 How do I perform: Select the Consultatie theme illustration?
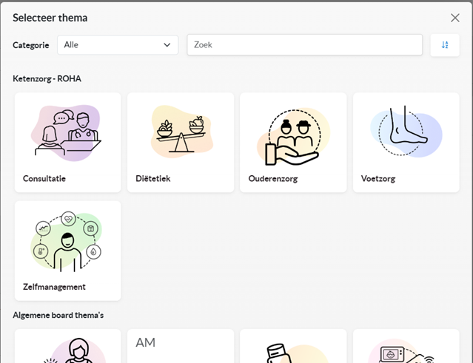pos(66,133)
